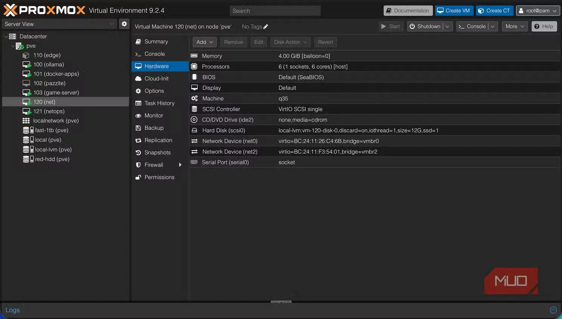Click the VM icon for 101 (docker-apps)
The width and height of the screenshot is (562, 319).
(x=26, y=74)
